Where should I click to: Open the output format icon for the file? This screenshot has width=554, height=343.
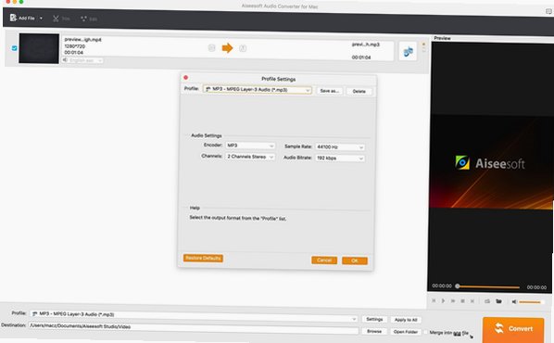click(408, 51)
